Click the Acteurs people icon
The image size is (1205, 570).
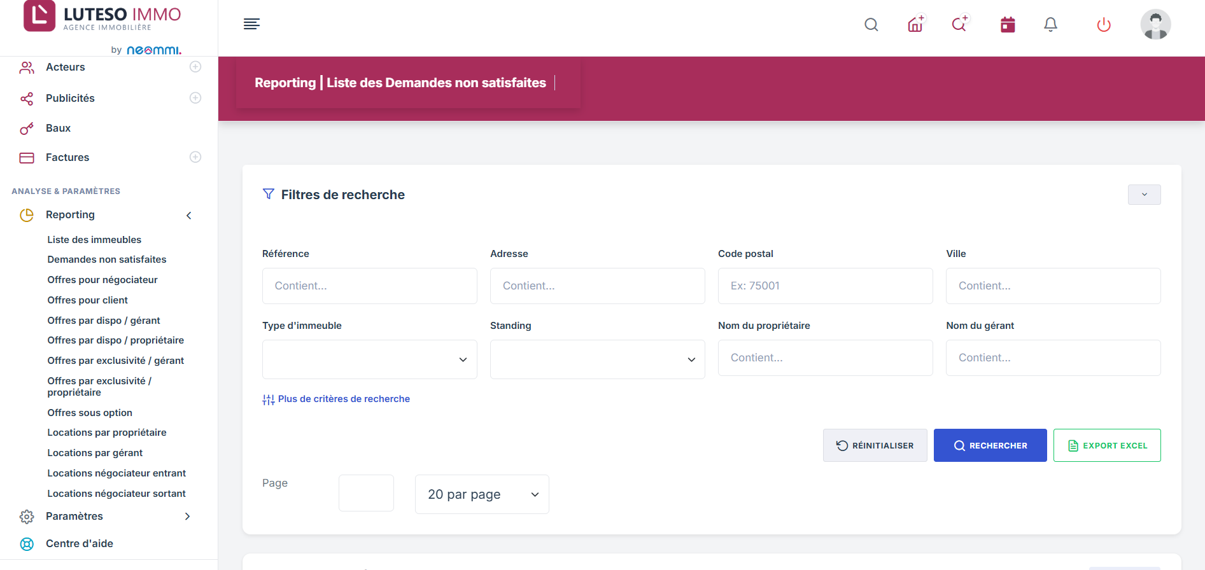click(x=27, y=67)
